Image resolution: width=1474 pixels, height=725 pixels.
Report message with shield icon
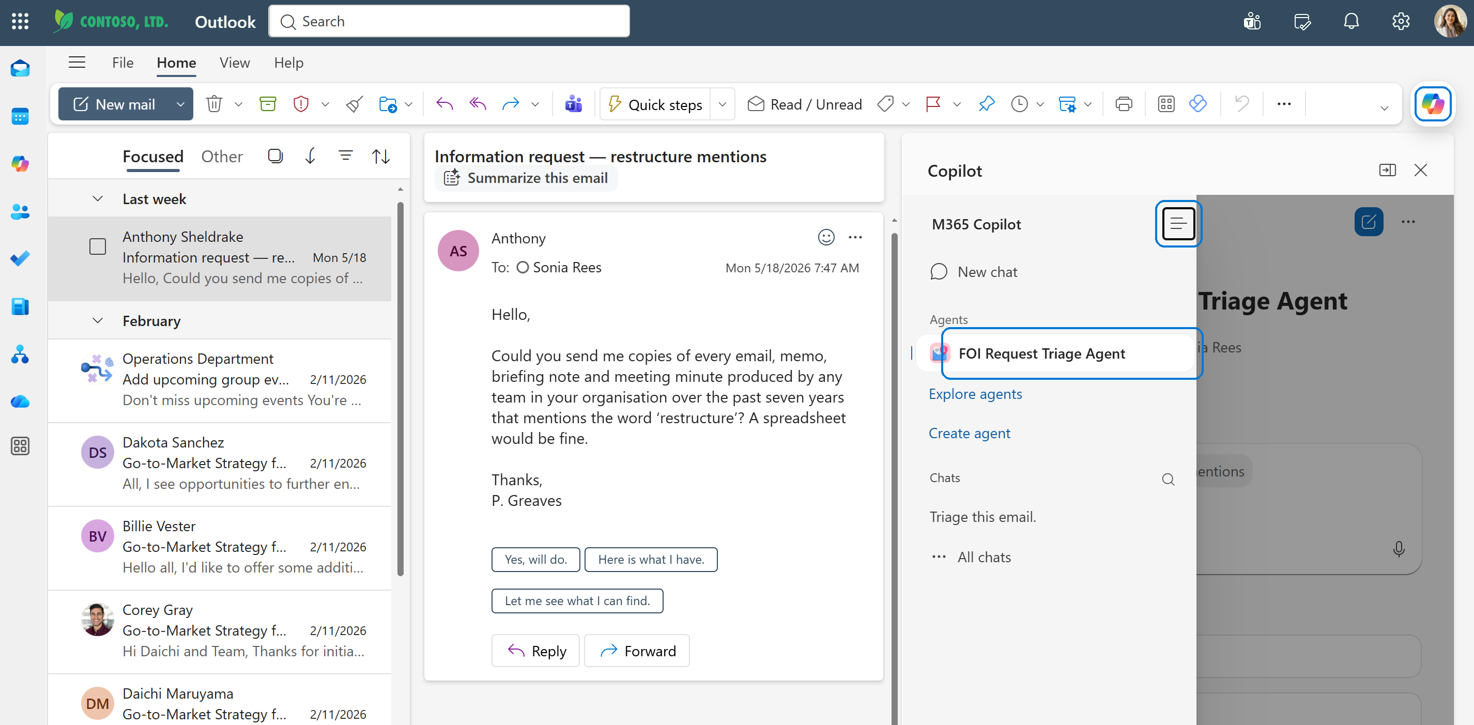point(301,104)
